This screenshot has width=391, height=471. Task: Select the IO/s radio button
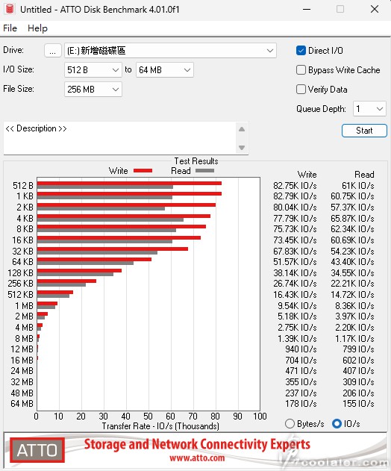[337, 424]
